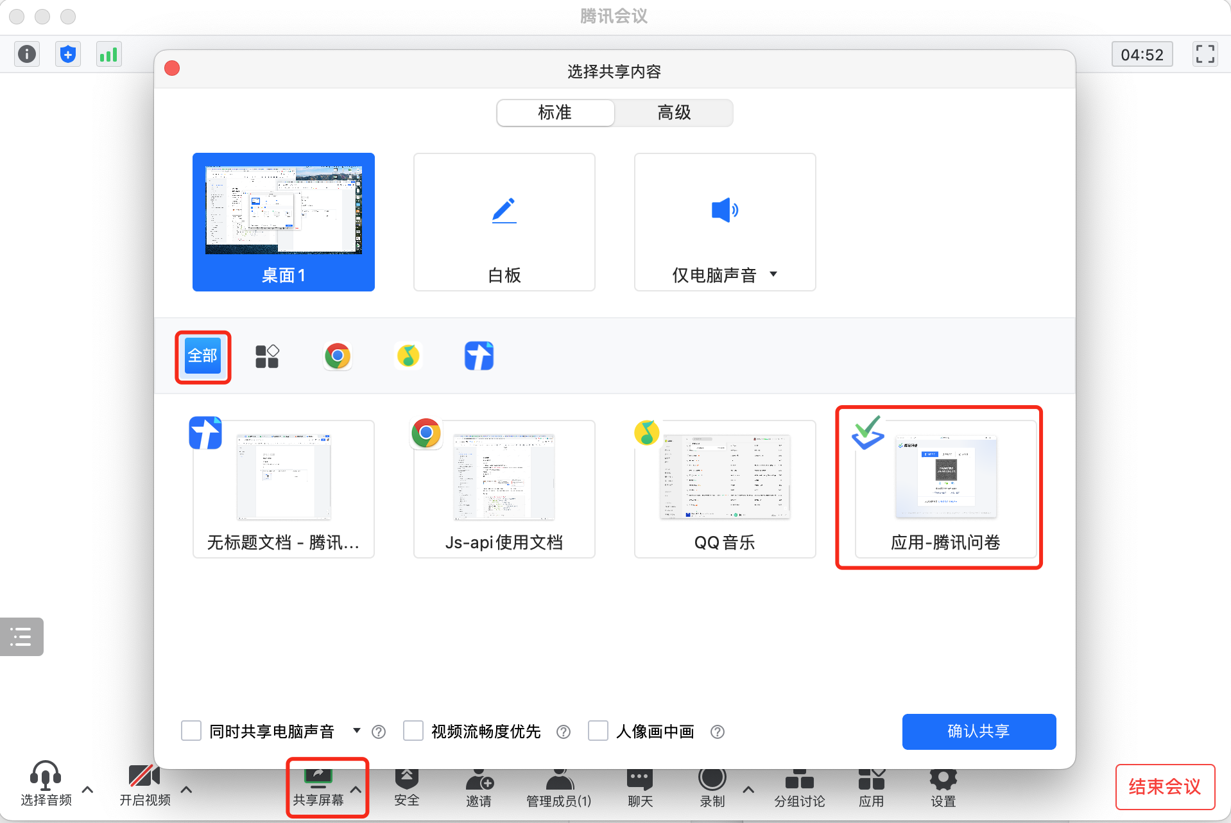Open the meeting info icon

click(27, 54)
